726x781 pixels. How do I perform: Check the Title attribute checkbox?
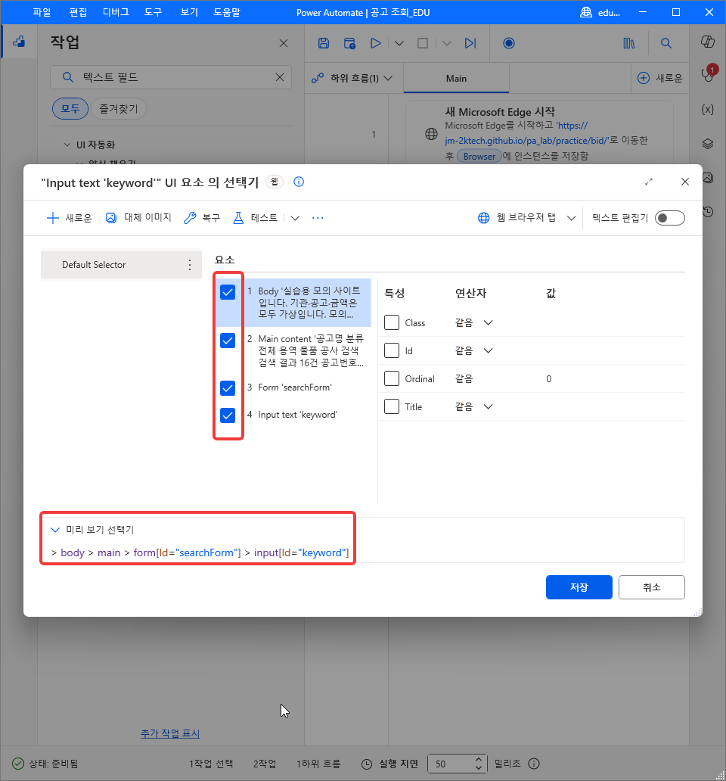point(392,406)
